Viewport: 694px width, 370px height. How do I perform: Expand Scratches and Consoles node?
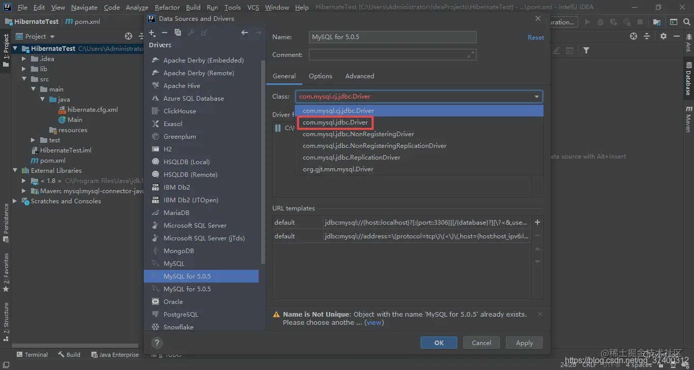click(x=15, y=201)
